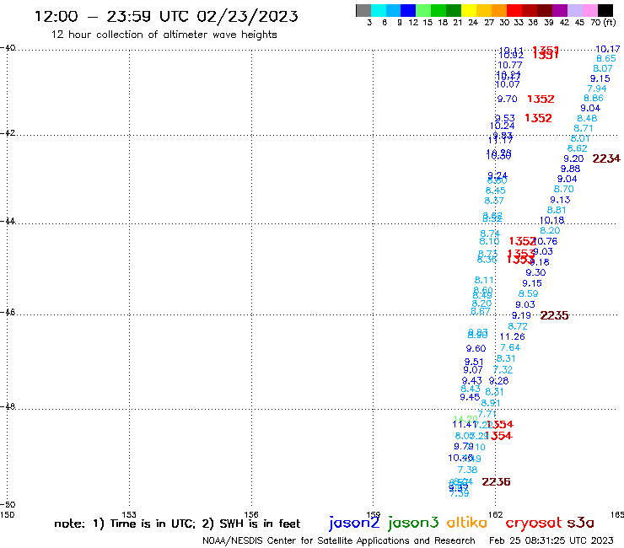624x548 pixels.
Task: Click the wave height value 9.13
Action: [x=560, y=200]
